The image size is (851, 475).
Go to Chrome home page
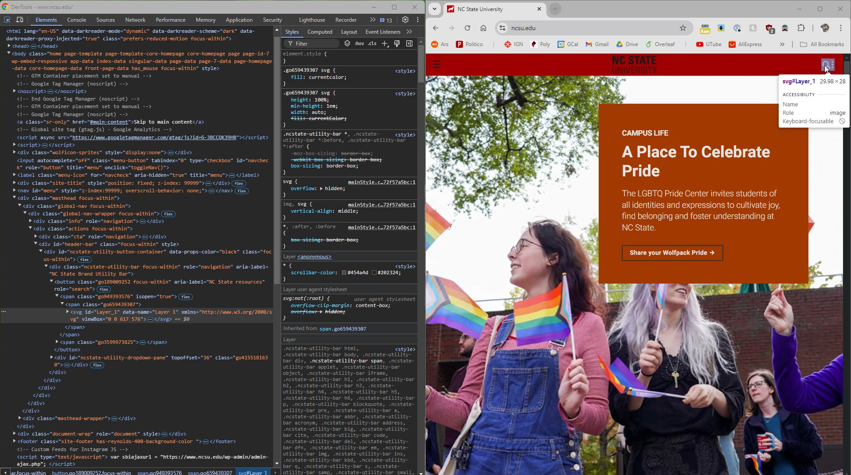pos(483,28)
